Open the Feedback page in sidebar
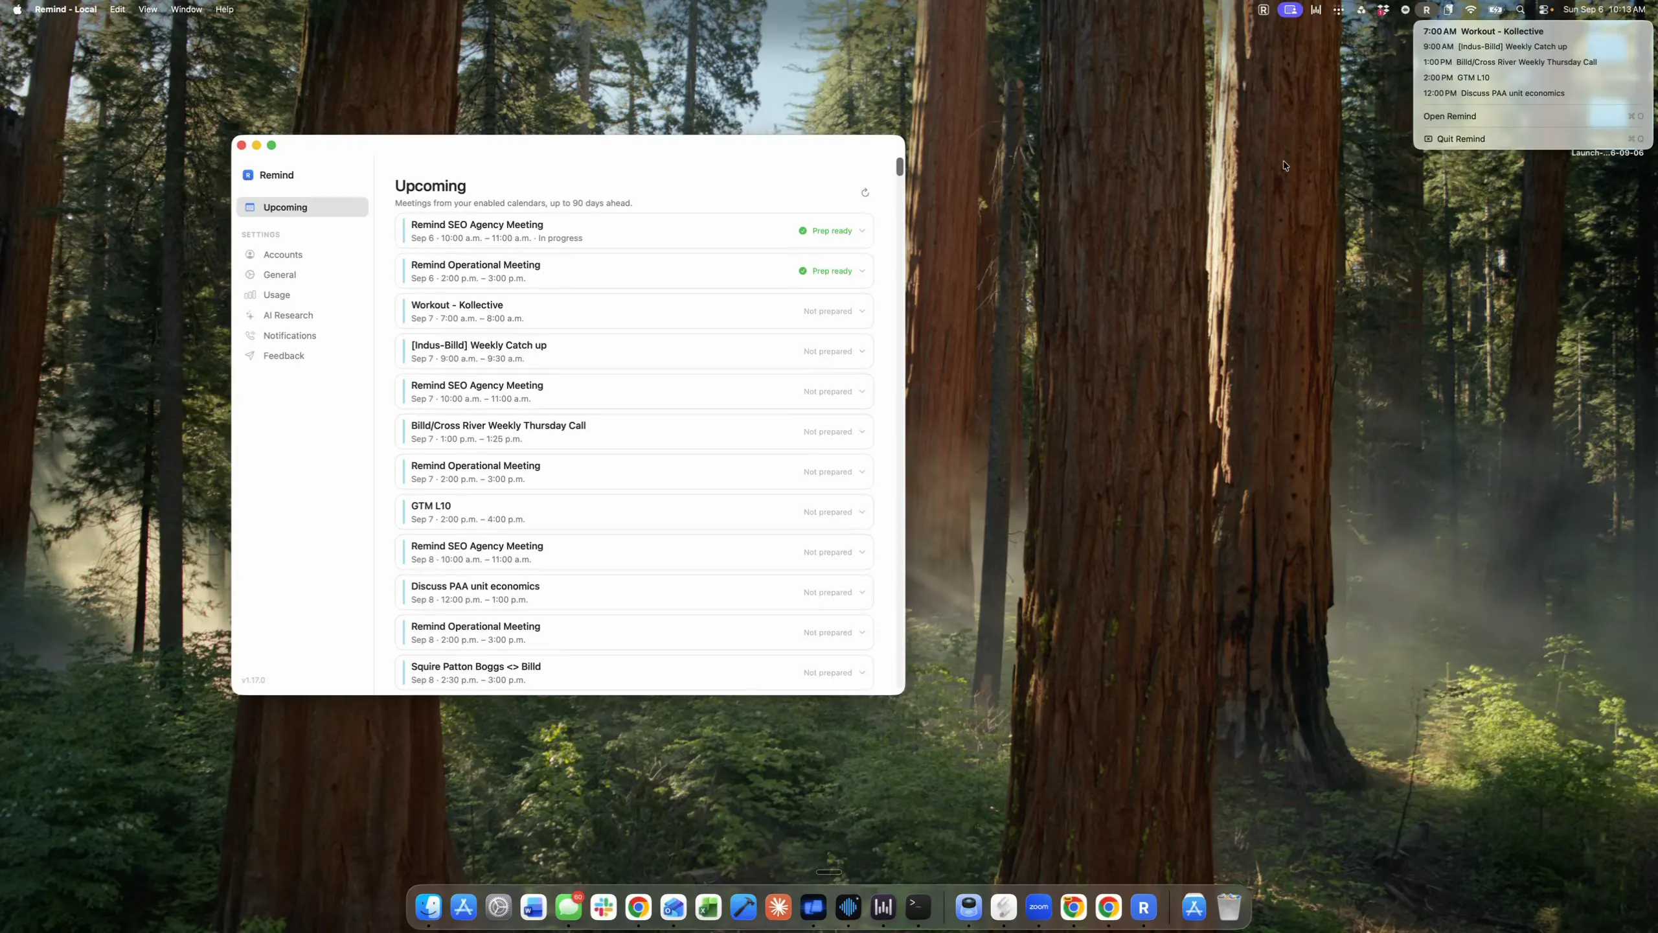This screenshot has height=933, width=1658. pos(302,356)
